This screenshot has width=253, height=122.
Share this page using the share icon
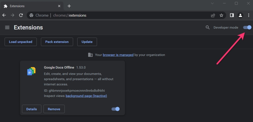click(x=213, y=15)
